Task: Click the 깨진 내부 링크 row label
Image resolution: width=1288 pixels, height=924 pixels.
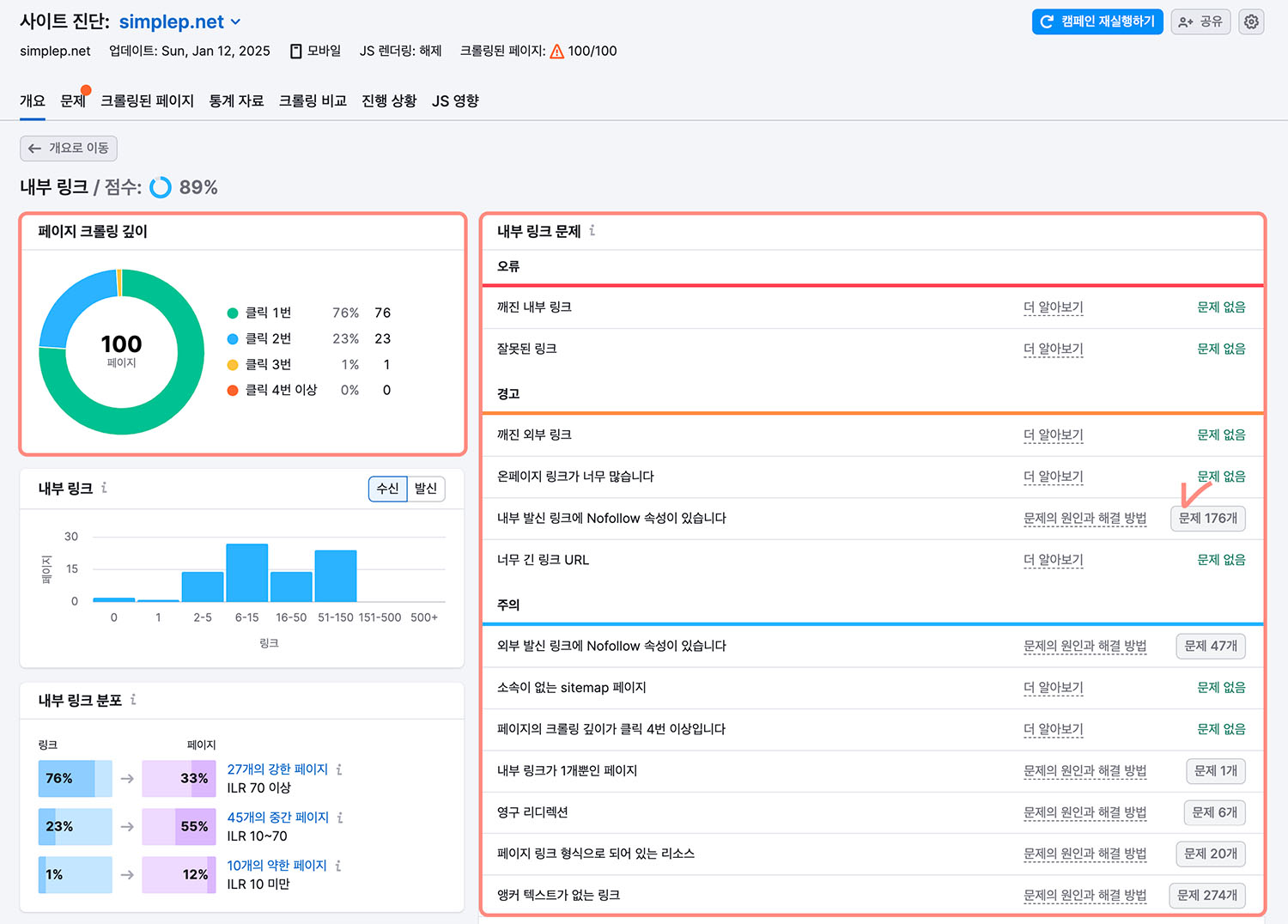Action: [x=534, y=307]
